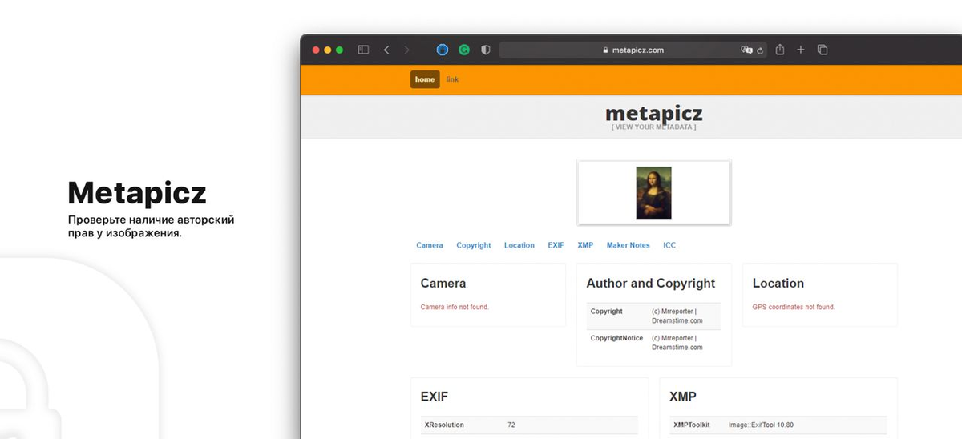Click the Location panel heading
Viewport: 962px width, 439px height.
(778, 283)
